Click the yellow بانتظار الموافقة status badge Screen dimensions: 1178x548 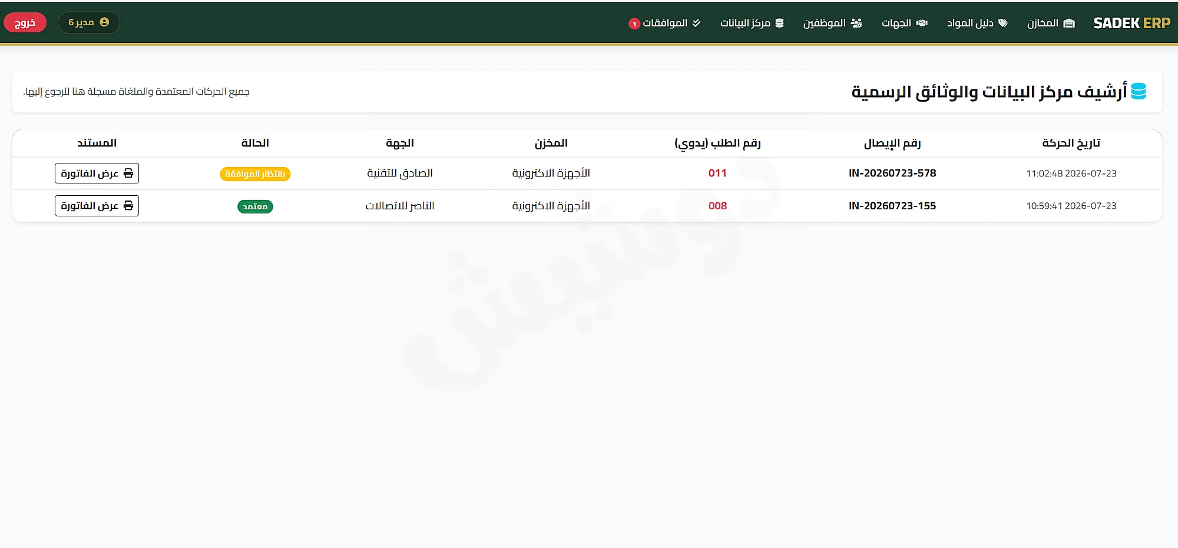pos(255,174)
